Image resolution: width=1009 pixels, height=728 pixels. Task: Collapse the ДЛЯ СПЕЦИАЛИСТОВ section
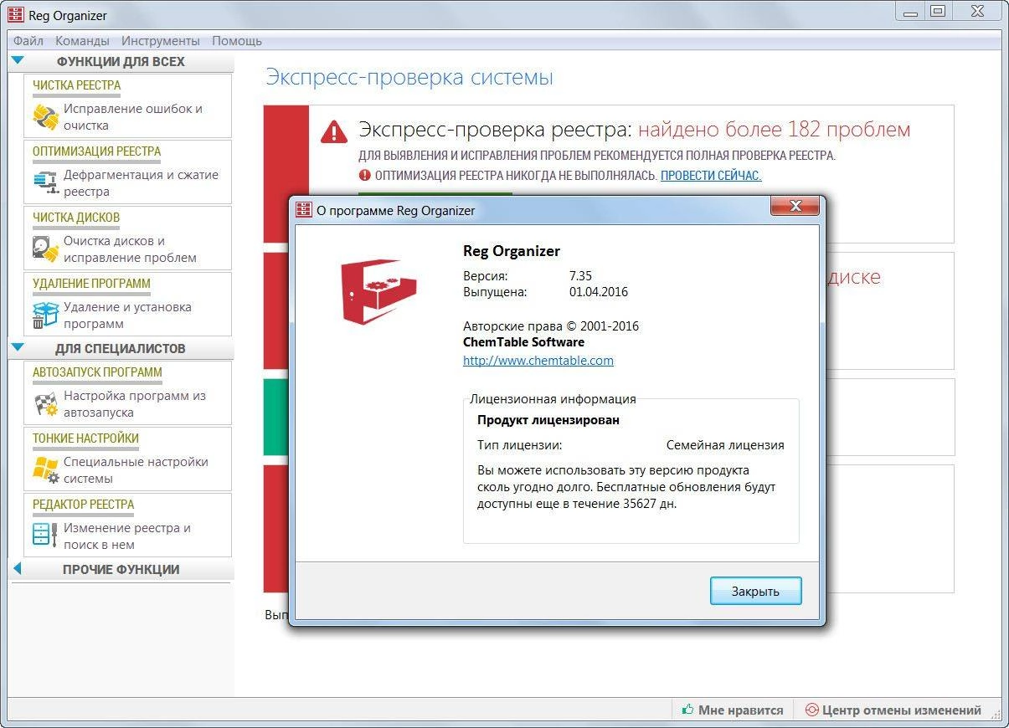pyautogui.click(x=18, y=347)
